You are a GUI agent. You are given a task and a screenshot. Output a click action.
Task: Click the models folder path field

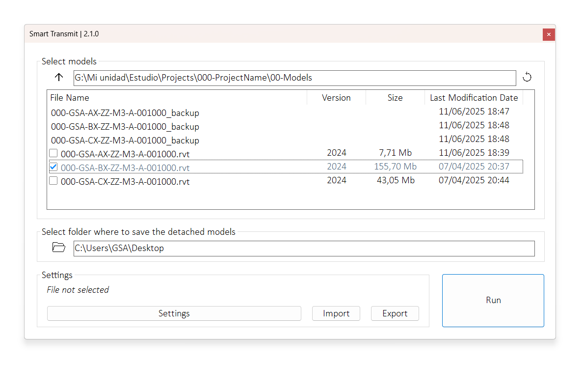click(x=294, y=78)
